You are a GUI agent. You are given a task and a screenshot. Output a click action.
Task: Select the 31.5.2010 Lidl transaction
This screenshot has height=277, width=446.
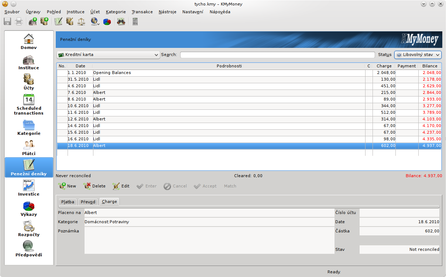(x=249, y=80)
